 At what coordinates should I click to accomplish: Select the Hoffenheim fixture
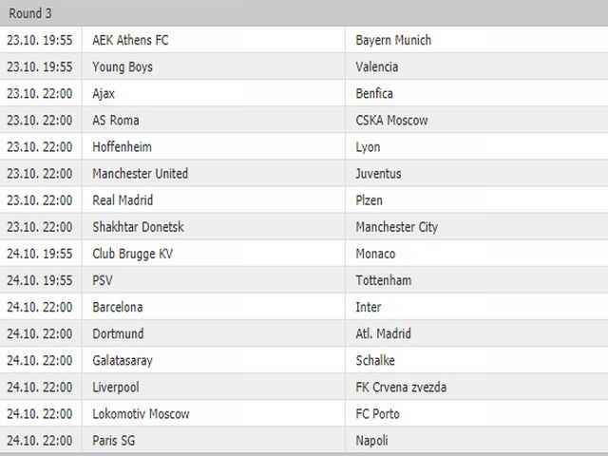click(x=304, y=147)
